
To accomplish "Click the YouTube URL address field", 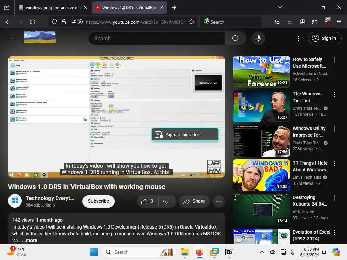I will 135,22.
